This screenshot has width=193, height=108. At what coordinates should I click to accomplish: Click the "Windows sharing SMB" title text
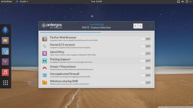64,81
